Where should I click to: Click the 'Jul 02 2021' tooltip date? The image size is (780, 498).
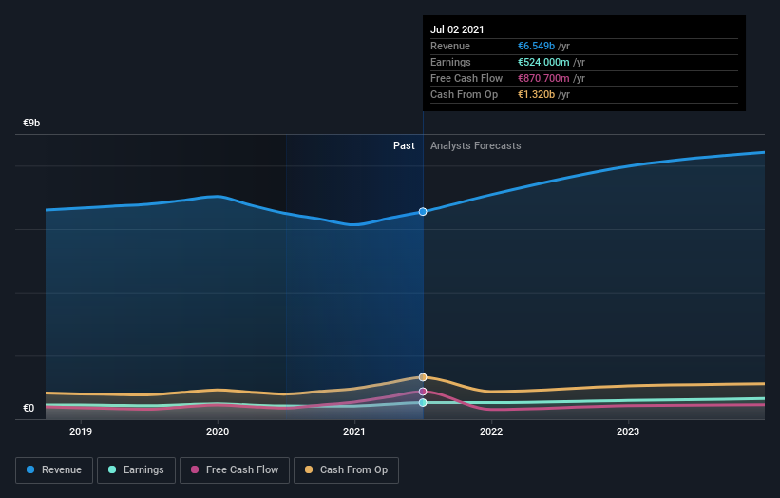coord(457,29)
